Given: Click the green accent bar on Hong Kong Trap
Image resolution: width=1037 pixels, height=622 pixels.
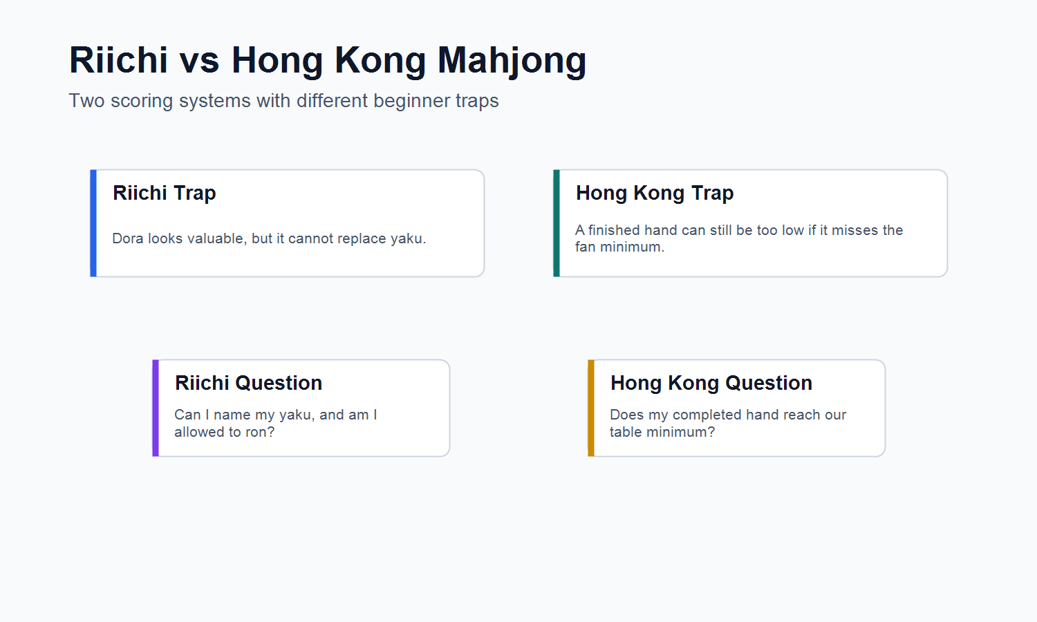Looking at the screenshot, I should pos(557,223).
